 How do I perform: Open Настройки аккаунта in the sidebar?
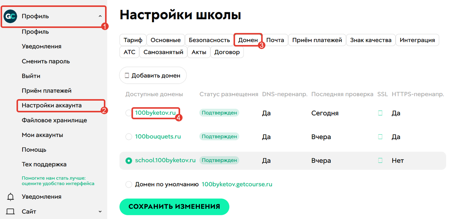52,105
